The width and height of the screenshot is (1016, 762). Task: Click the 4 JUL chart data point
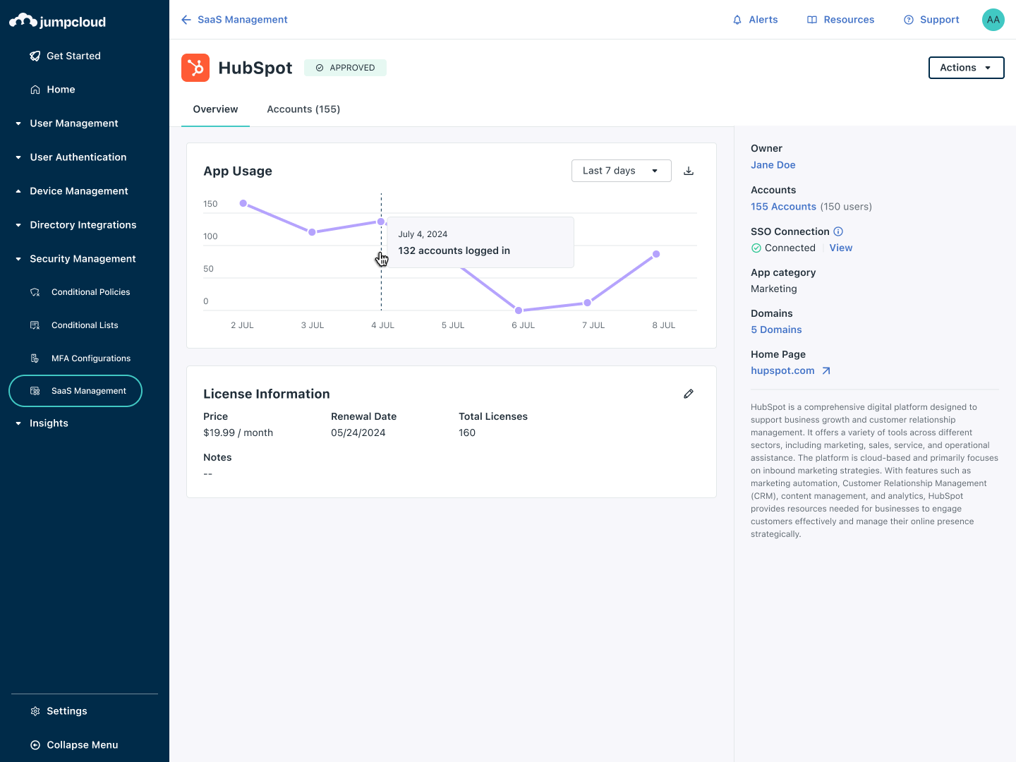381,222
